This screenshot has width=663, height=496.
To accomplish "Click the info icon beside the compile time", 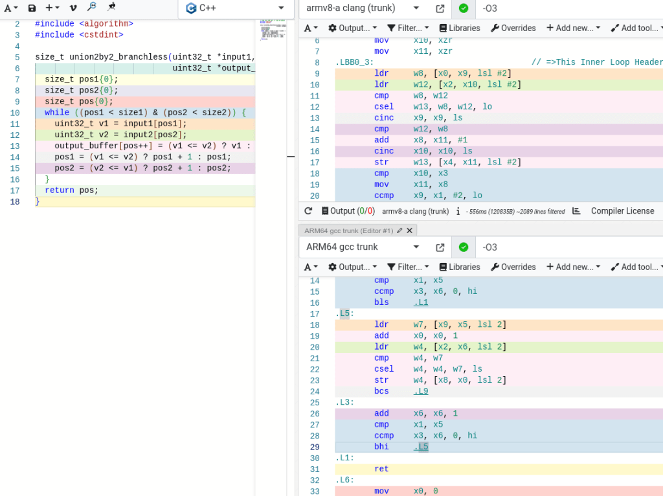I will click(458, 211).
